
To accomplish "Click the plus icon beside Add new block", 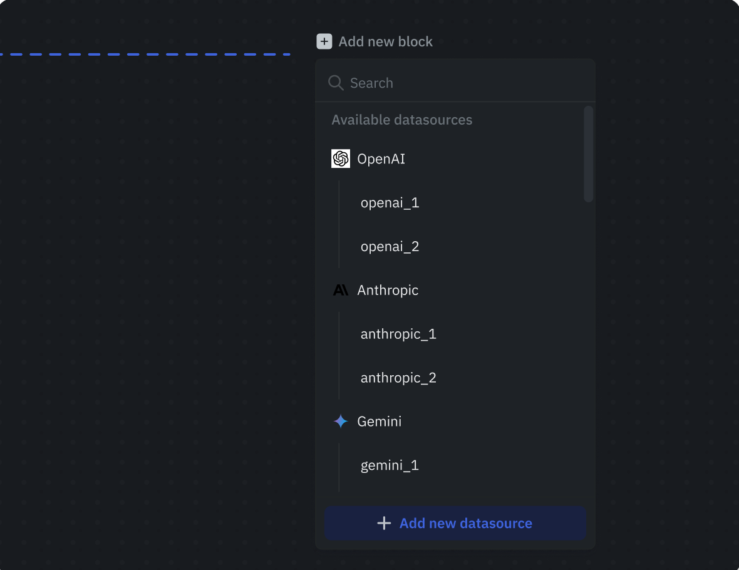I will [324, 41].
